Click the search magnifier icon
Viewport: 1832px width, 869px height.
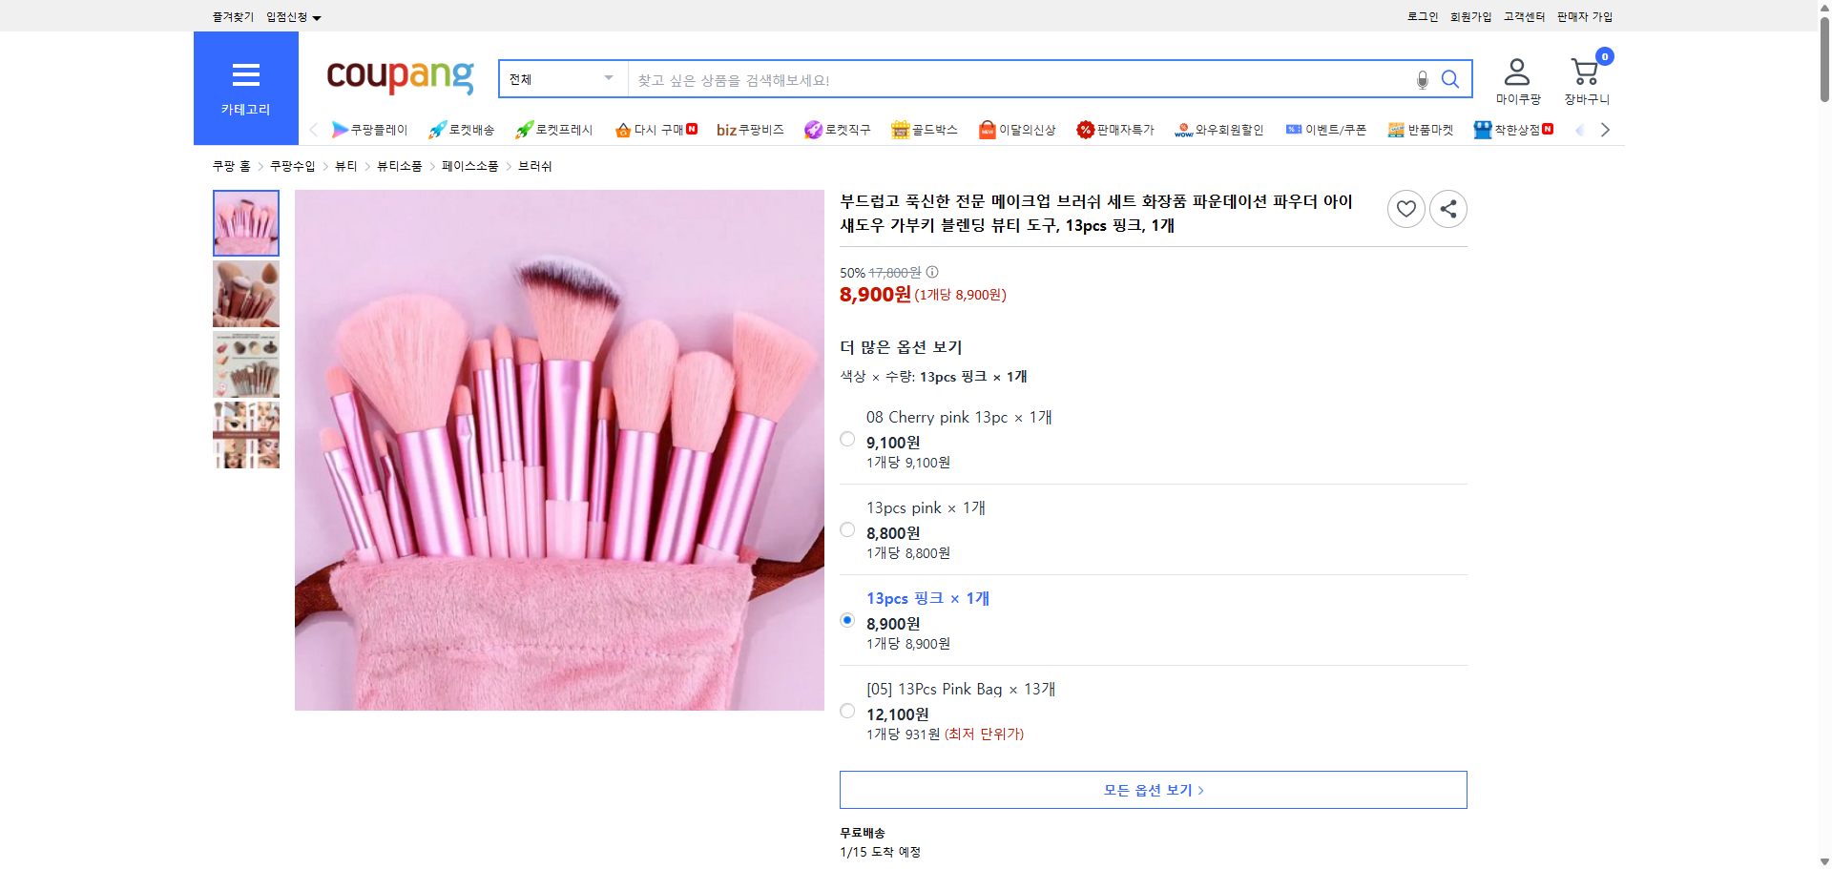pos(1450,79)
